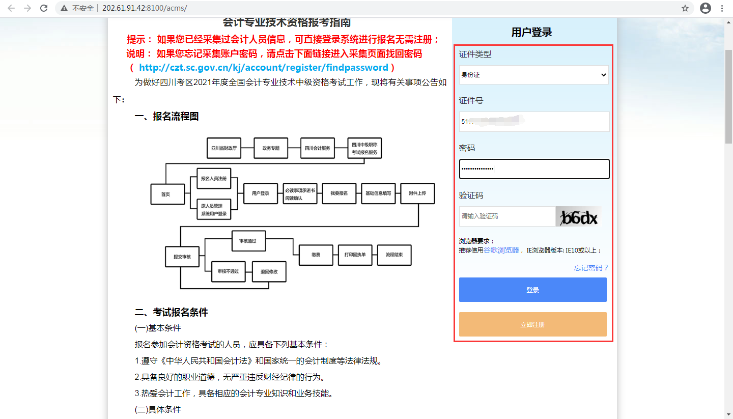Open the Chrome profile avatar
The image size is (733, 419).
coord(705,8)
